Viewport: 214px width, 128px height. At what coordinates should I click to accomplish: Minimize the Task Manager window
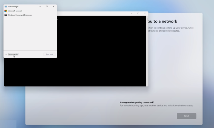40,7
